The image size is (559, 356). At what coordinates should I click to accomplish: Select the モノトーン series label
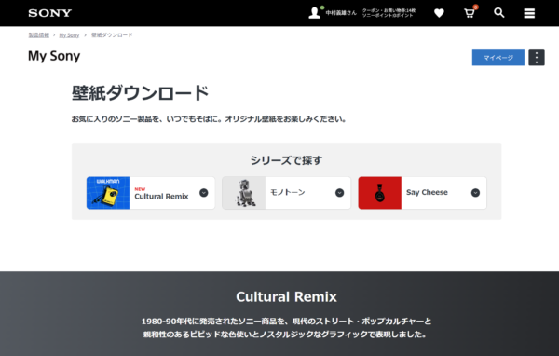point(288,192)
